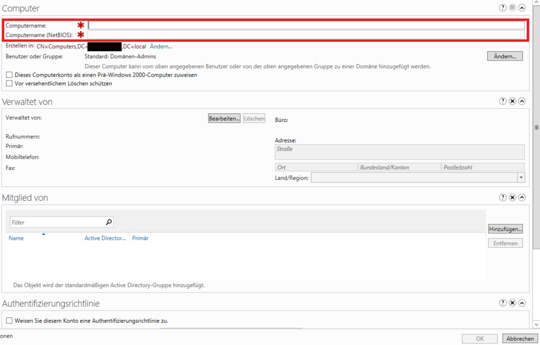
Task: Open help for Authentifizierungsrichtlinie section
Action: point(503,303)
